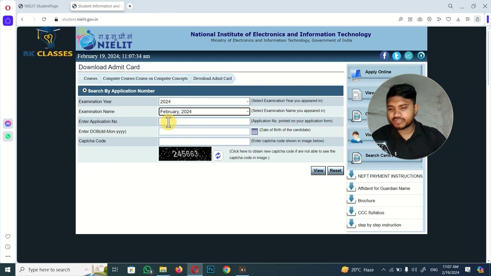Open WhatsApp from the taskbar
The image size is (491, 276).
click(x=147, y=269)
